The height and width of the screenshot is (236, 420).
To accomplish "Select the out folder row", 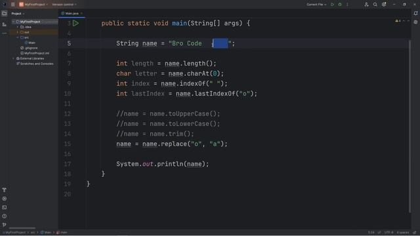I will 33,32.
